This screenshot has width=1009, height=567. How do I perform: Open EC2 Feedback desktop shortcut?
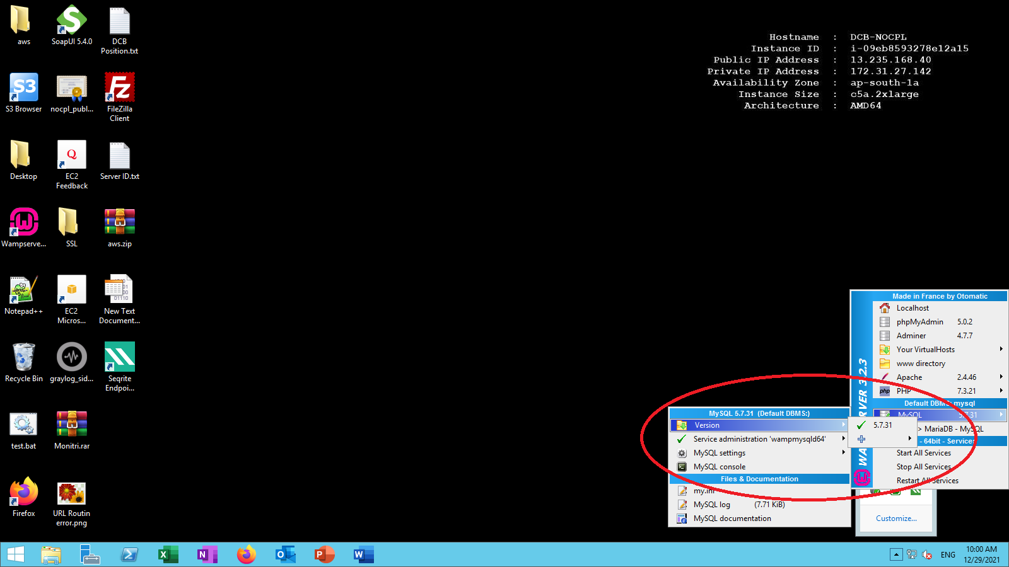click(x=71, y=165)
